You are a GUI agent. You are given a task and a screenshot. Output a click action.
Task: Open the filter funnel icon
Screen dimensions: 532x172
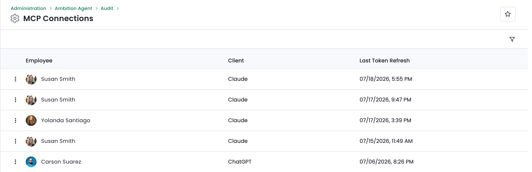[x=512, y=39]
